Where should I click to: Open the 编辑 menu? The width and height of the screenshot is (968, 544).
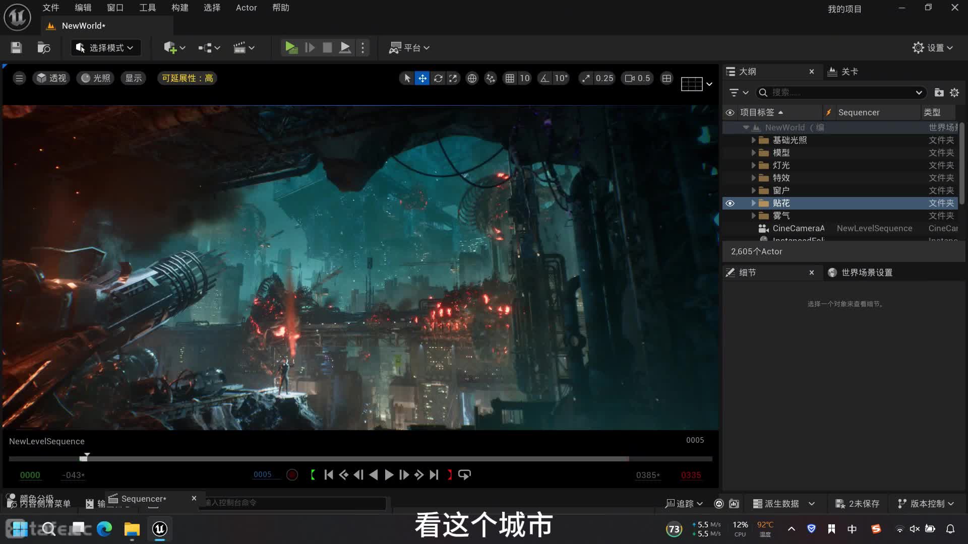point(83,8)
